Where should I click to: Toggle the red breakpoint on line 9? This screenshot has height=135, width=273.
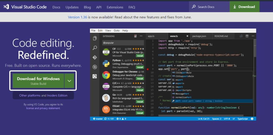click(148, 69)
